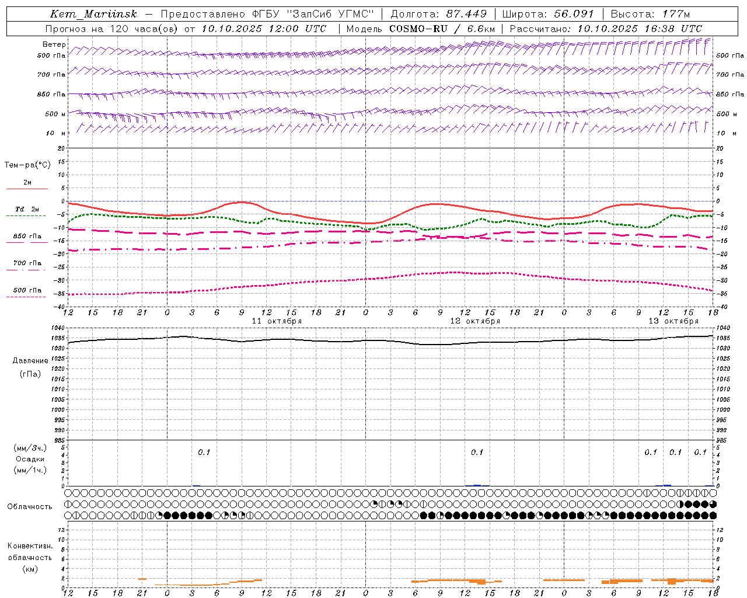Click the date label 12 октября
The height and width of the screenshot is (598, 747).
click(475, 321)
